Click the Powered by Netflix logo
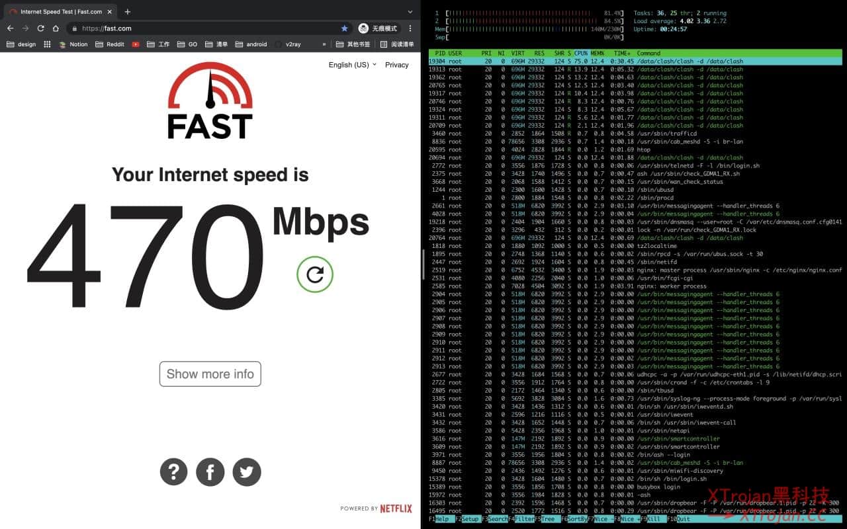Image resolution: width=847 pixels, height=529 pixels. [376, 509]
